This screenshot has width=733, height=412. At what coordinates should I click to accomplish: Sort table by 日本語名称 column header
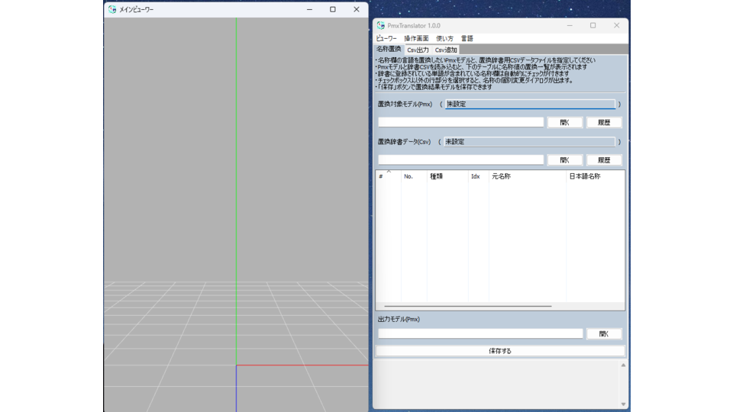click(595, 176)
